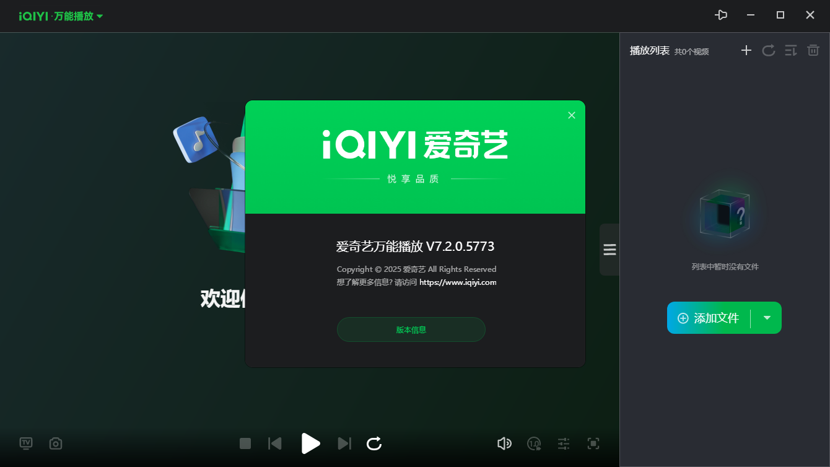The width and height of the screenshot is (830, 467).
Task: Empty the playlist using the trash icon
Action: pos(813,50)
